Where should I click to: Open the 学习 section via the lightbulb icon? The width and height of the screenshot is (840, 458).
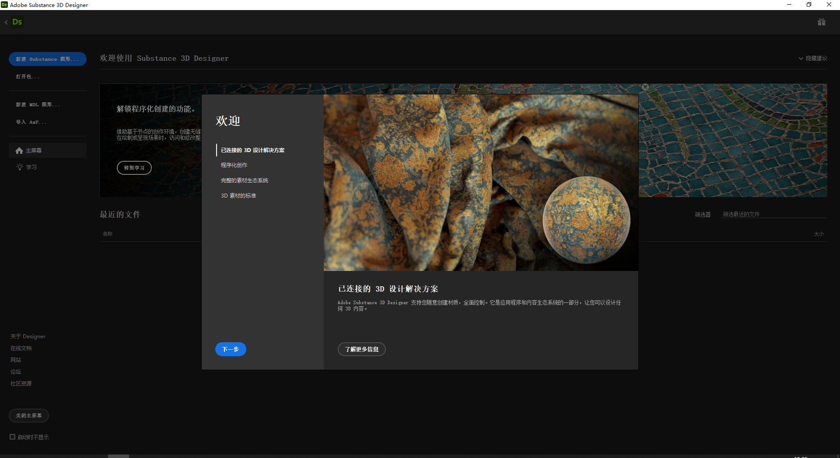[x=19, y=167]
